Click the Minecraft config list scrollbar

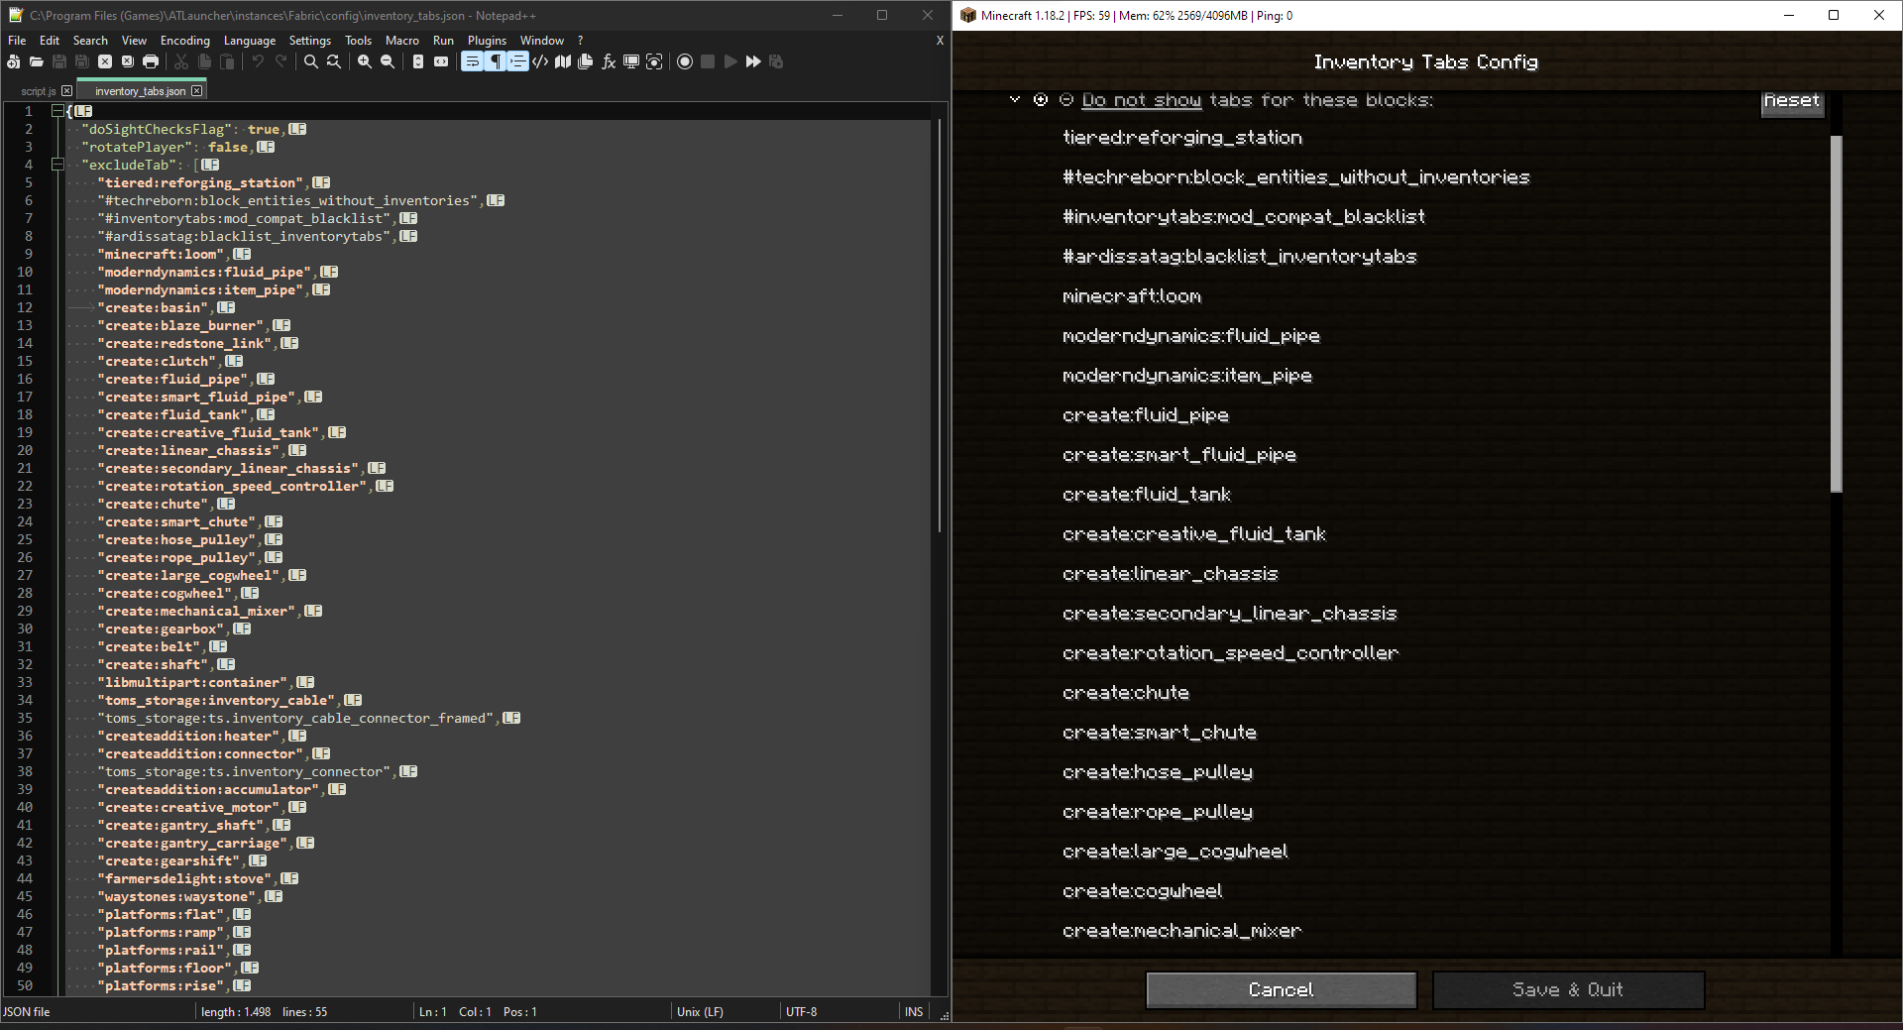pos(1836,313)
